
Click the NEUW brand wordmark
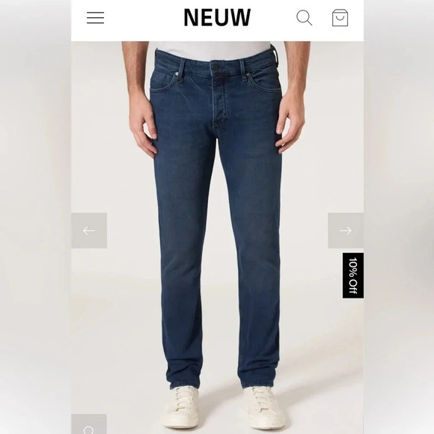[217, 17]
